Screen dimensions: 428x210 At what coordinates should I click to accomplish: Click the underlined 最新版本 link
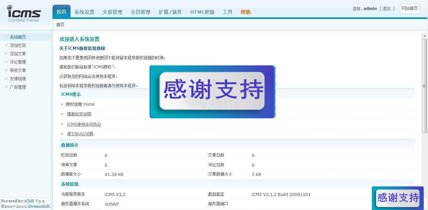point(216,194)
